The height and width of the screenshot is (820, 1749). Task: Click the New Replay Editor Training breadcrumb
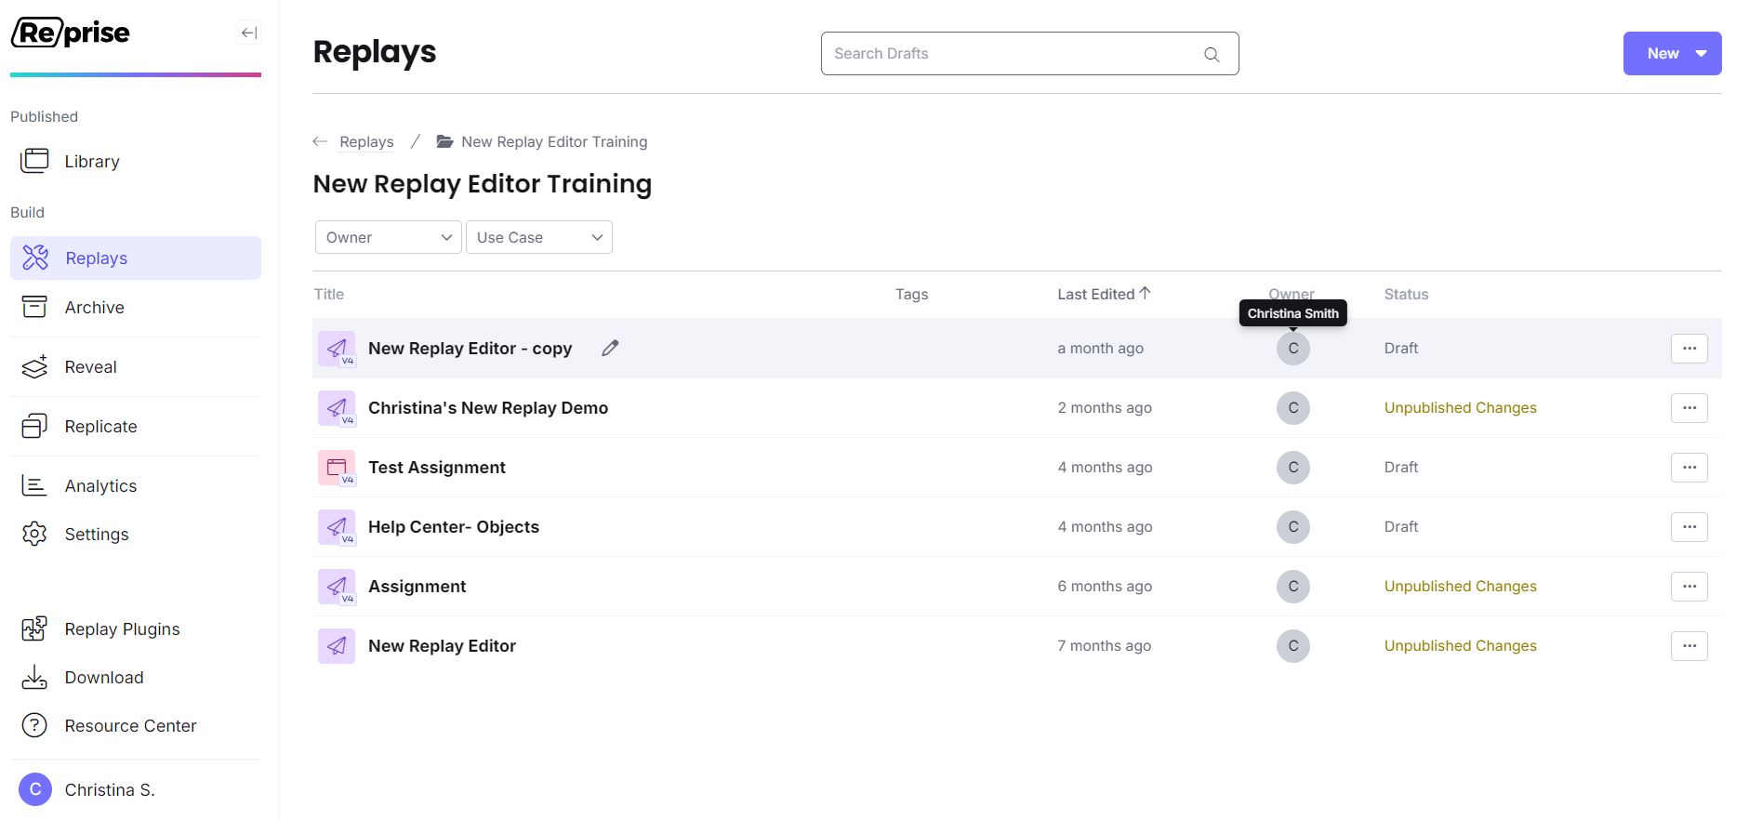point(554,141)
